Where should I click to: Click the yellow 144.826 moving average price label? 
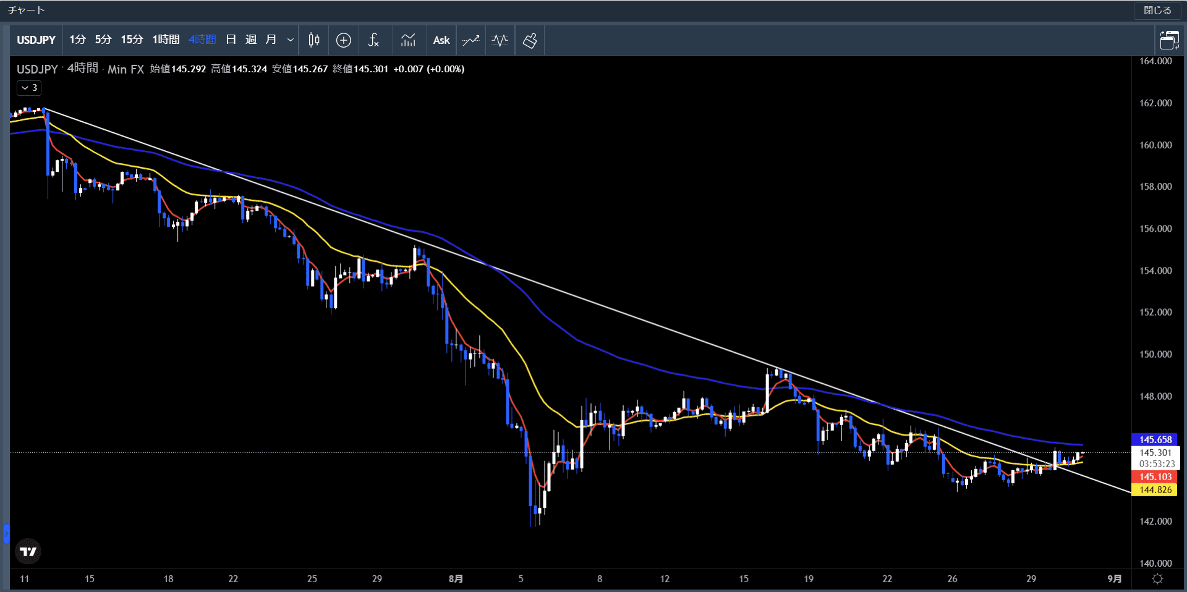pos(1155,489)
